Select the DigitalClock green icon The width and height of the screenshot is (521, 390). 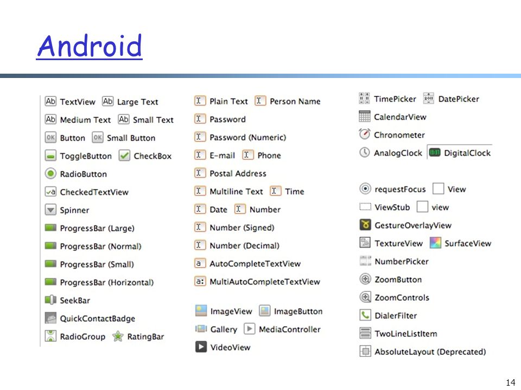(435, 153)
